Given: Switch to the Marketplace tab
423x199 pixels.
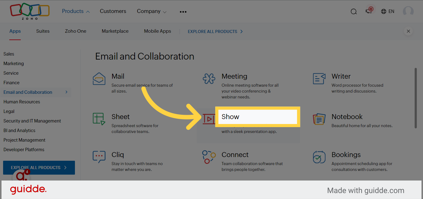Looking at the screenshot, I should pos(115,31).
